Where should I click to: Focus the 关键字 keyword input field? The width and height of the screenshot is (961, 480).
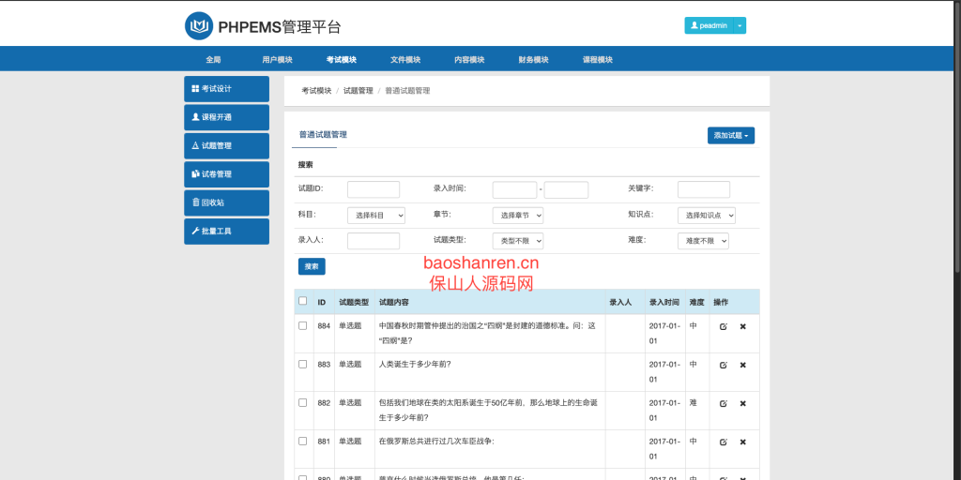[704, 189]
